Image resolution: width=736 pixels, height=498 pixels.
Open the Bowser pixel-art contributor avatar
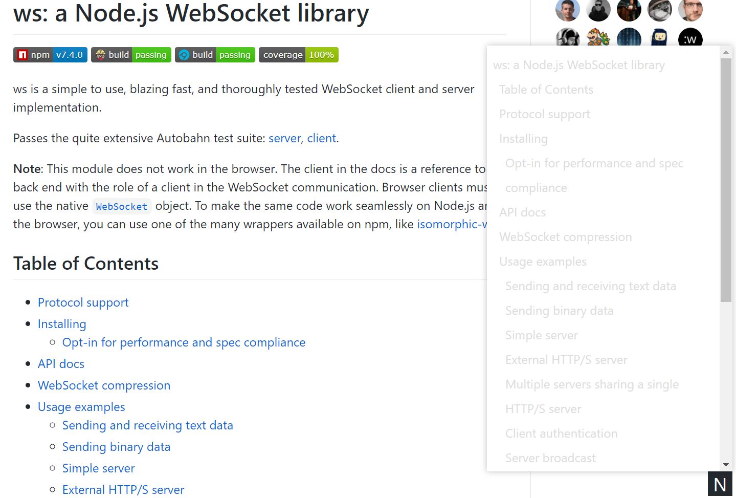[x=598, y=38]
